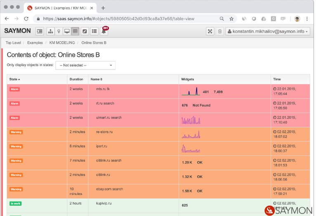
Task: Click the 1.58 K widget value
Action: click(x=187, y=191)
